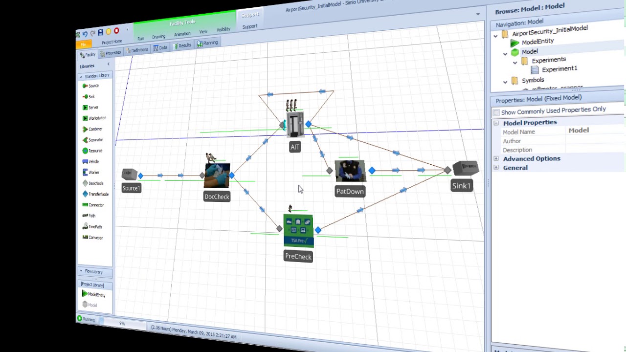This screenshot has height=352, width=626.
Task: Select the BasicNode object in Standard Library
Action: 93,183
